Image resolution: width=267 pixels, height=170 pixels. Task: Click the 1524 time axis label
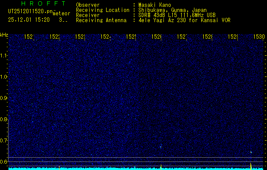(106, 37)
